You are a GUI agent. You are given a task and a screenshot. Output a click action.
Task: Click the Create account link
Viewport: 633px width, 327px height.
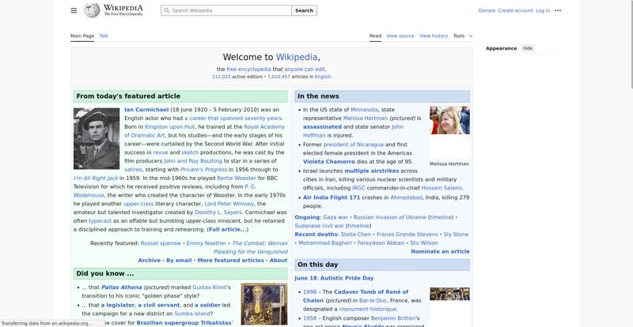click(x=516, y=10)
